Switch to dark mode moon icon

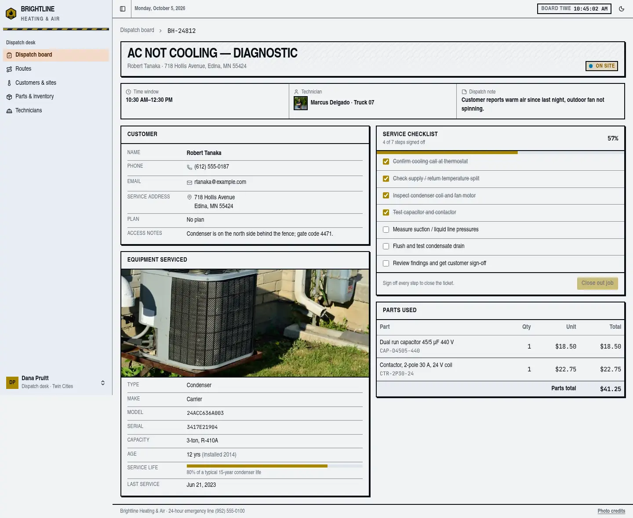coord(622,9)
